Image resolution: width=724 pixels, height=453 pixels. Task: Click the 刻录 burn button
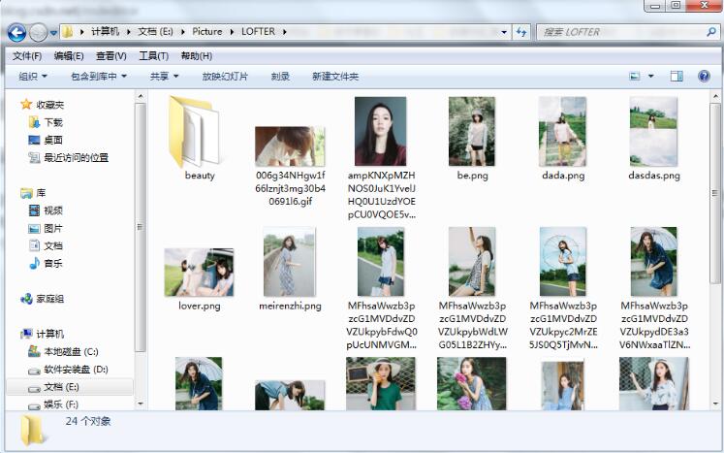[x=280, y=77]
